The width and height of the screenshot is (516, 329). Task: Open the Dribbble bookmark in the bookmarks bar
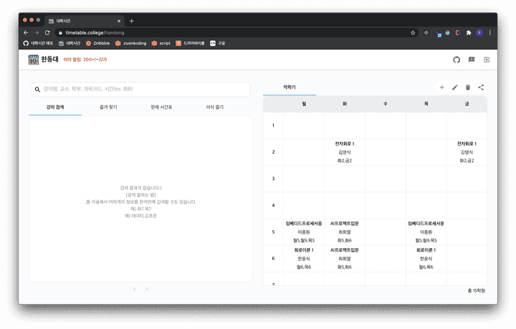(97, 43)
